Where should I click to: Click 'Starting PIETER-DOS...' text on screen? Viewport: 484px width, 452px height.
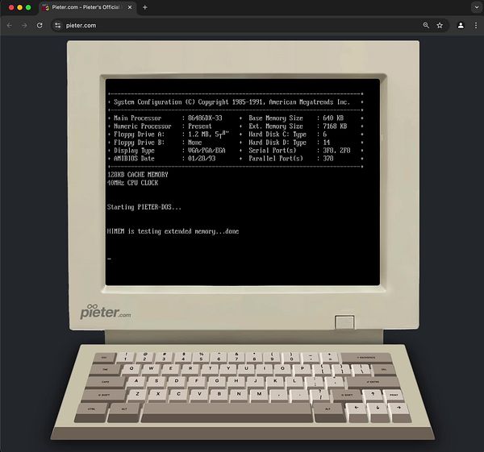[144, 207]
